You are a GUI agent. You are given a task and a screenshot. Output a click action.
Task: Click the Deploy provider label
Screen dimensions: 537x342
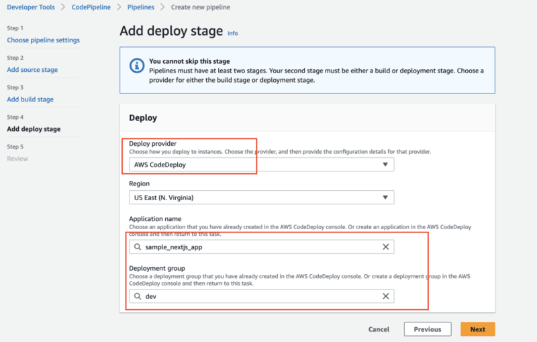tap(153, 144)
